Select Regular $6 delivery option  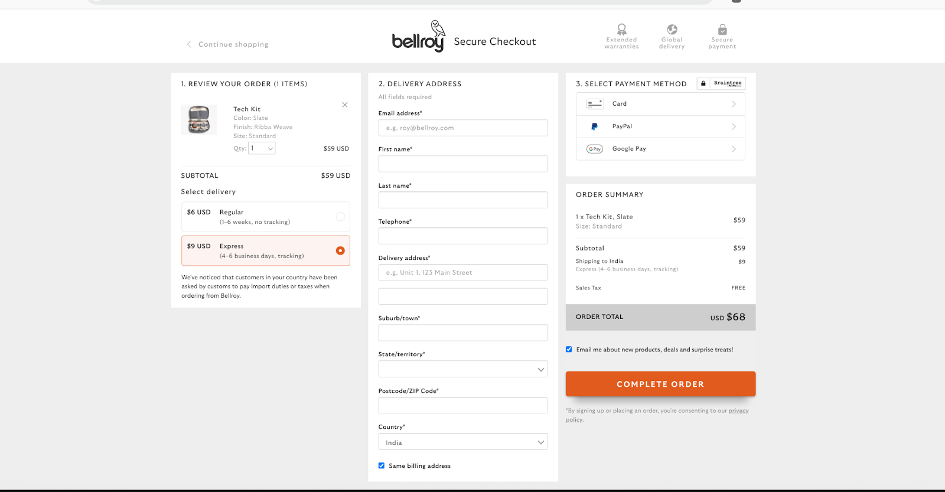(340, 217)
